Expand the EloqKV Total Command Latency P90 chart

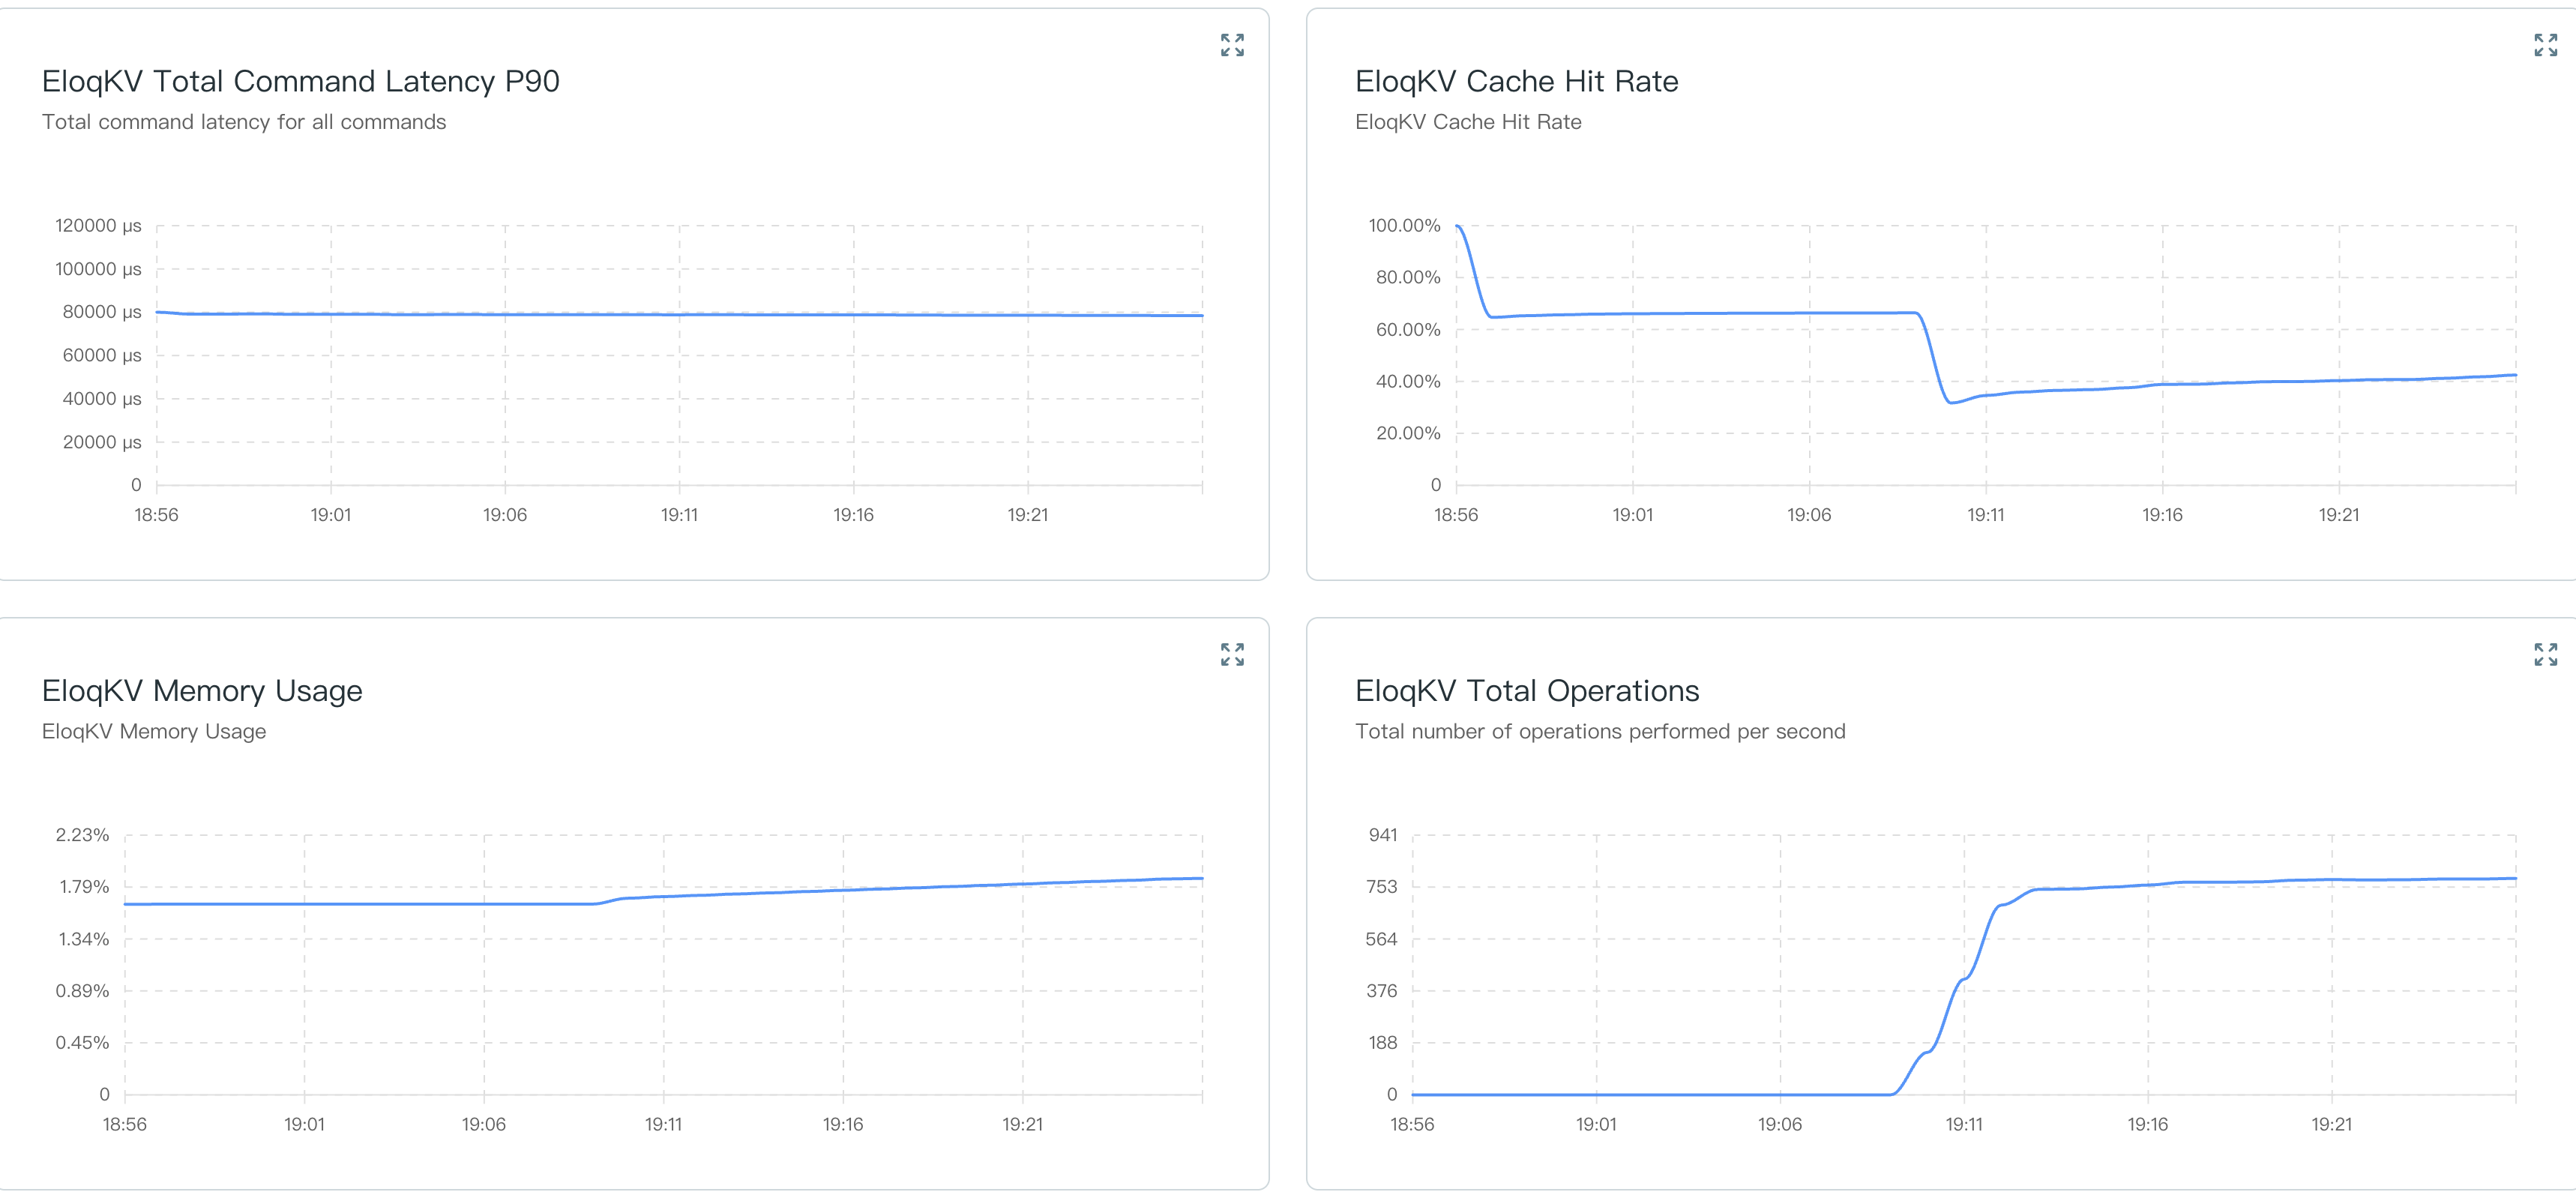[x=1234, y=45]
